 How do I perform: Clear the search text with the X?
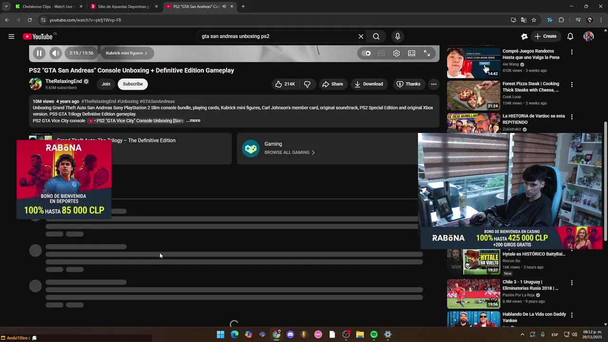point(361,36)
